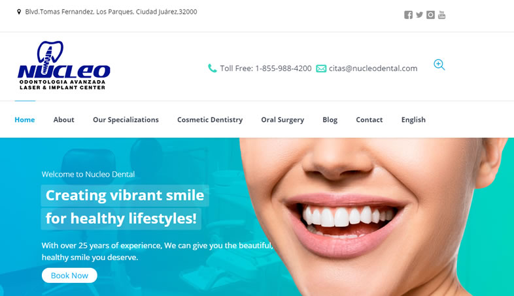Screen dimensions: 514x296
Task: Click the citas@nucleodental.com email link
Action: 373,68
